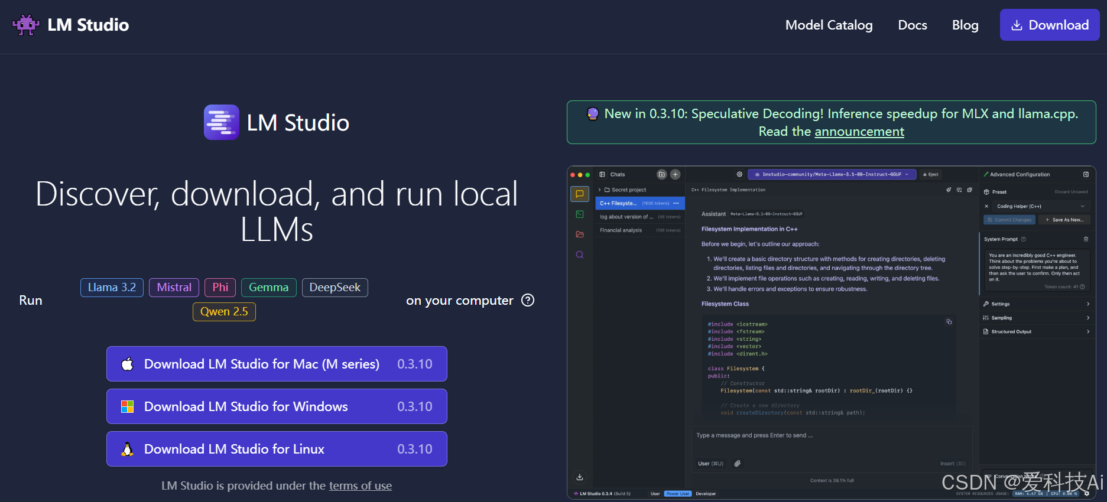Open the Coding Helper (C++) preset dropdown

pyautogui.click(x=1041, y=206)
